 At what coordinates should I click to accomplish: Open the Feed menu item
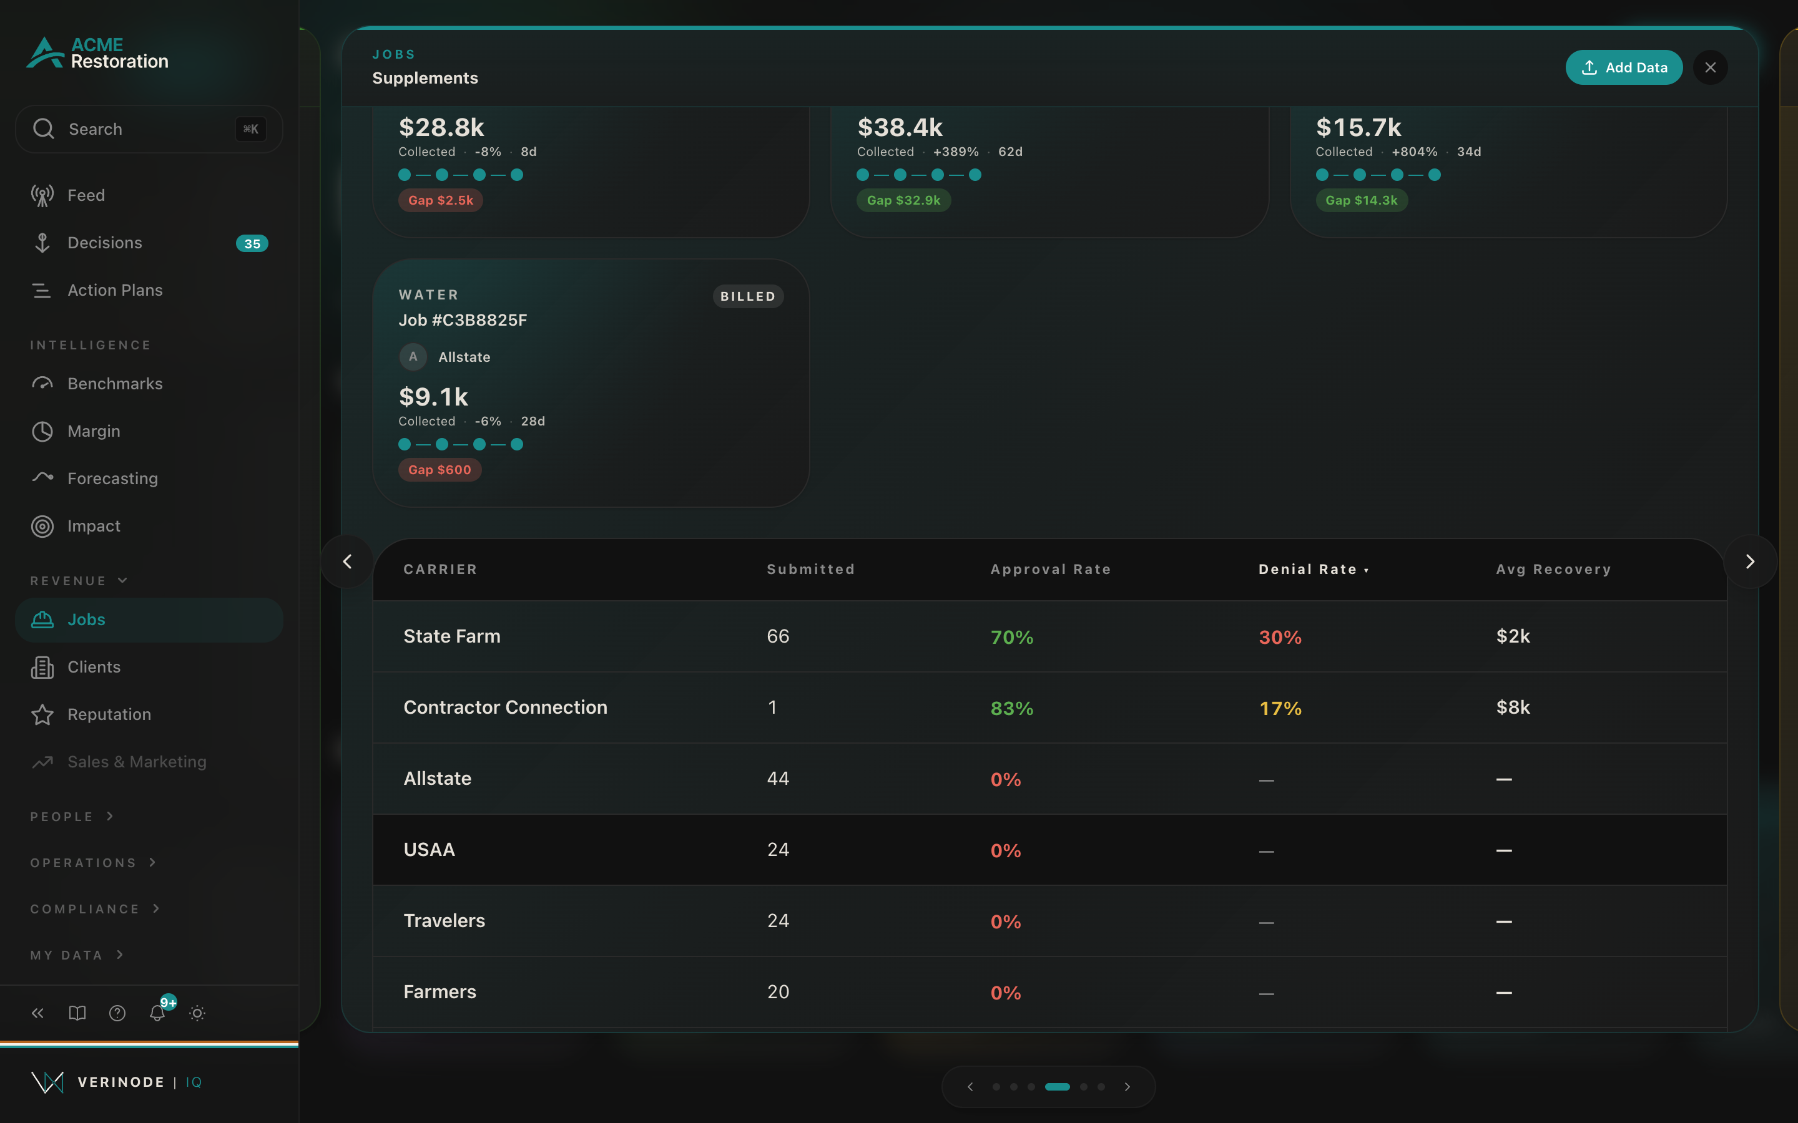[x=149, y=195]
